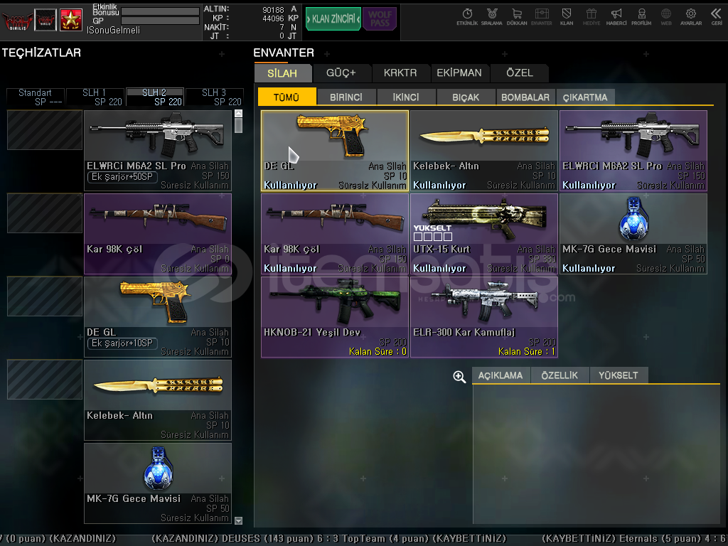Select the BOMBALAR weapon filter
Image resolution: width=728 pixels, height=546 pixels.
(525, 97)
